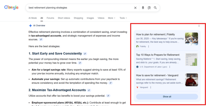Click the Vanguard favicon

pyautogui.click(x=137, y=87)
